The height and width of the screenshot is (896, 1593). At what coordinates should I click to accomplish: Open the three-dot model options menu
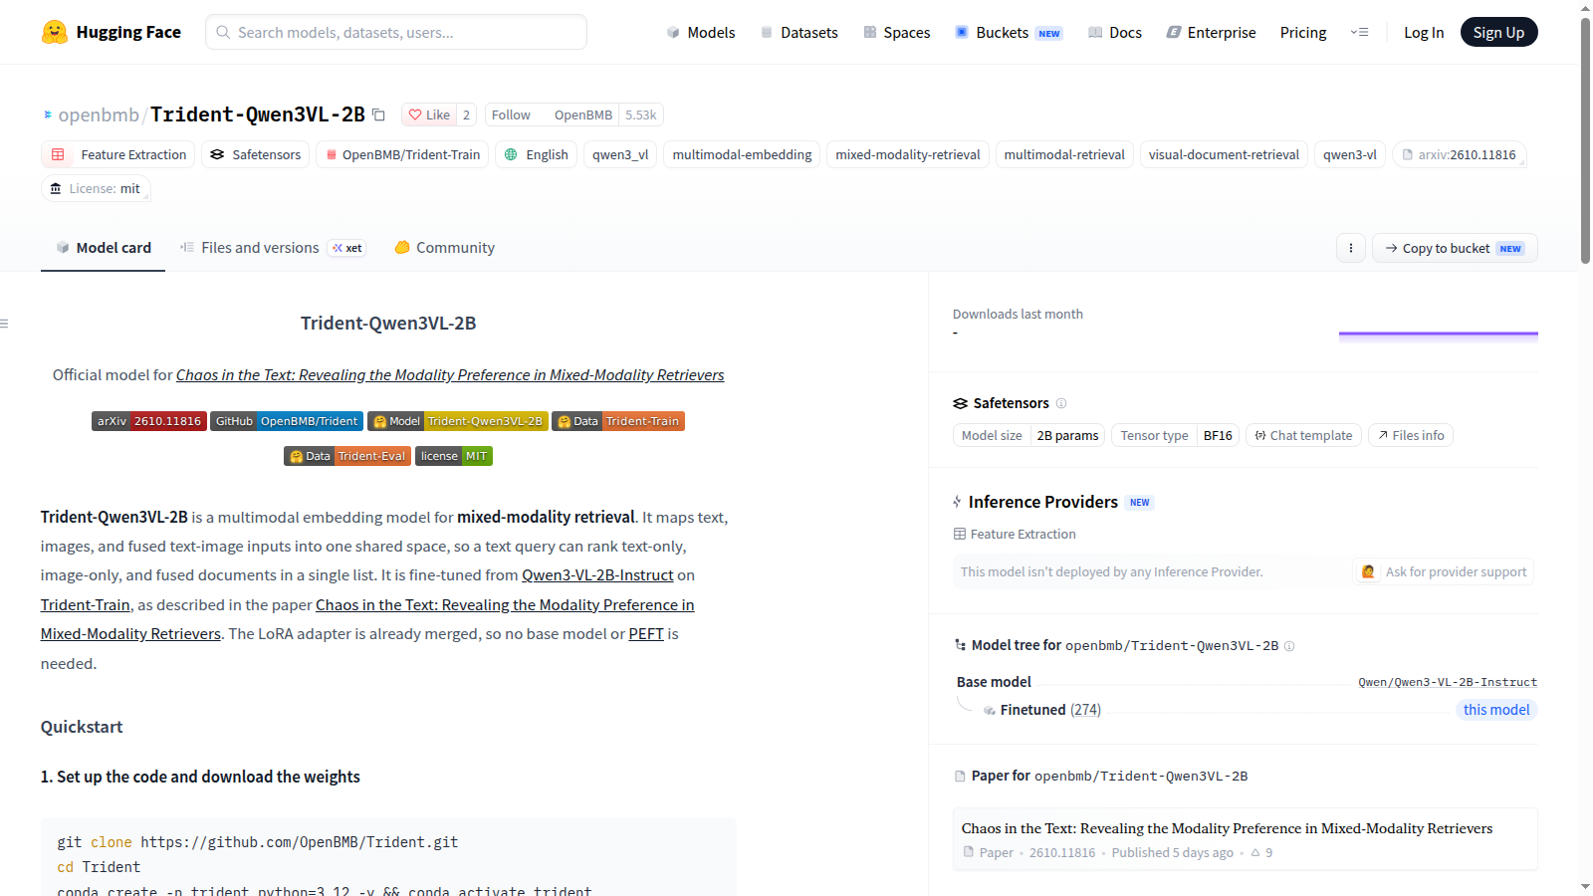pyautogui.click(x=1350, y=248)
